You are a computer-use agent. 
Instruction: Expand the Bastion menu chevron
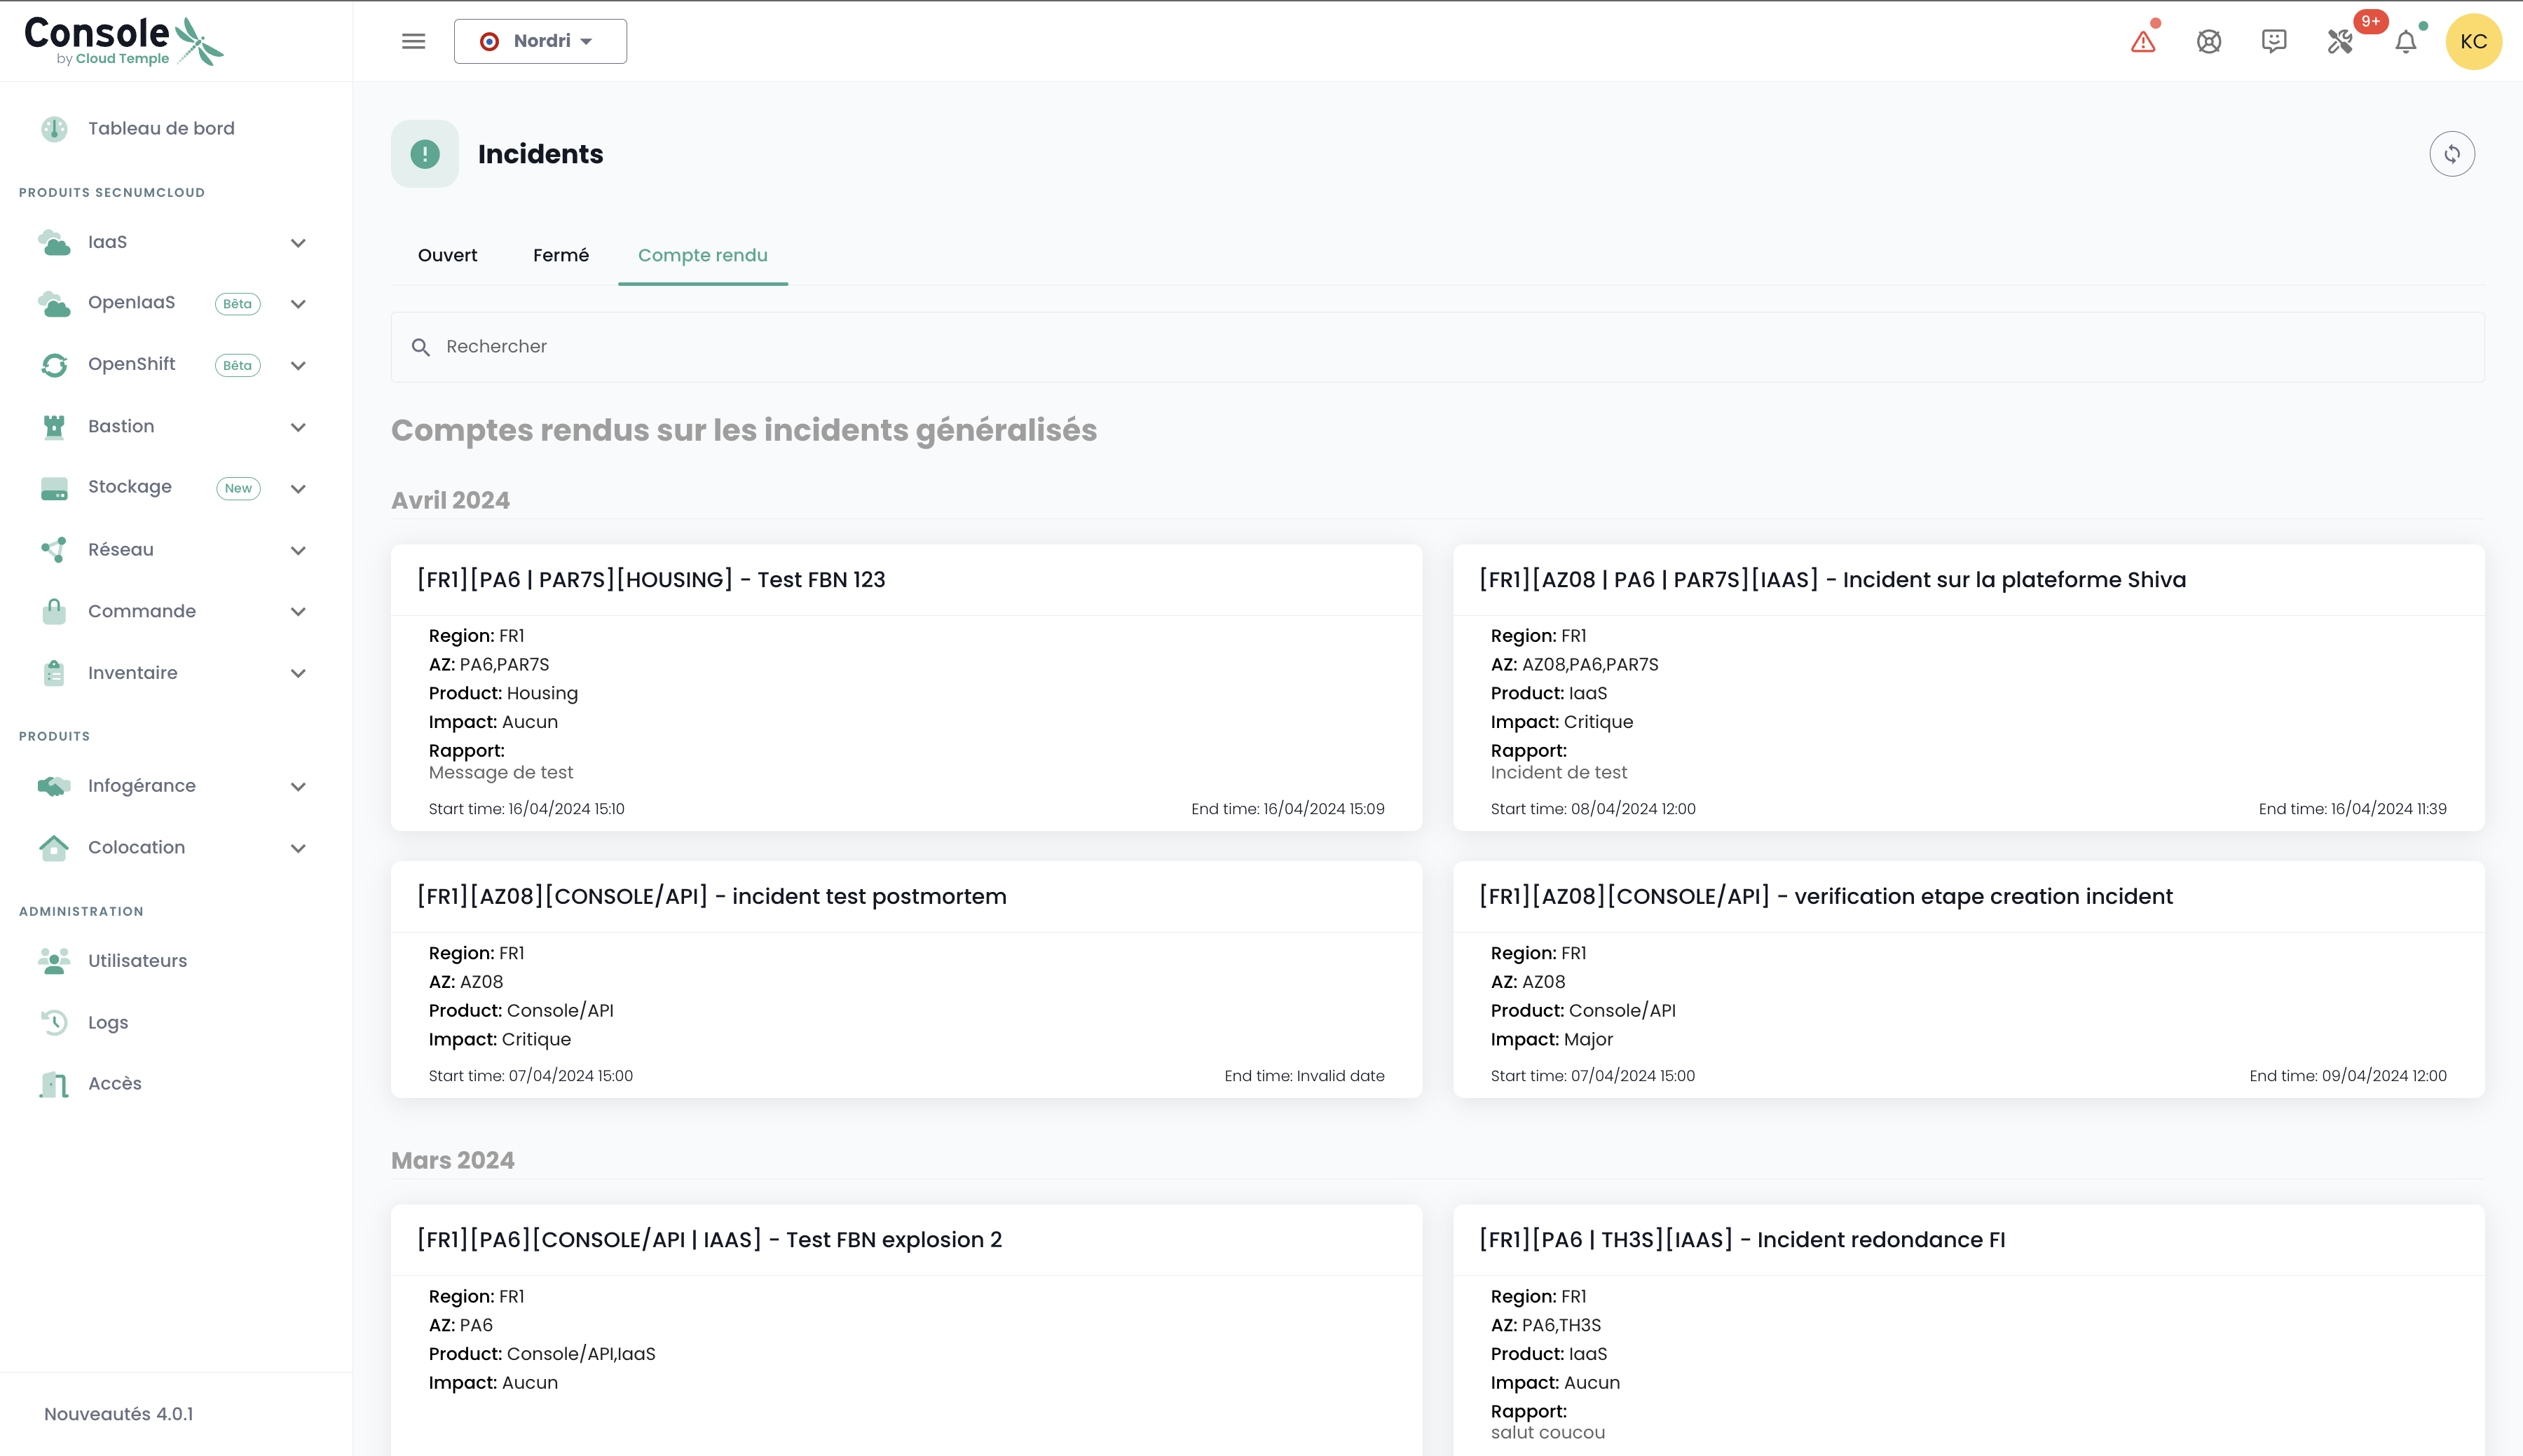pyautogui.click(x=297, y=427)
